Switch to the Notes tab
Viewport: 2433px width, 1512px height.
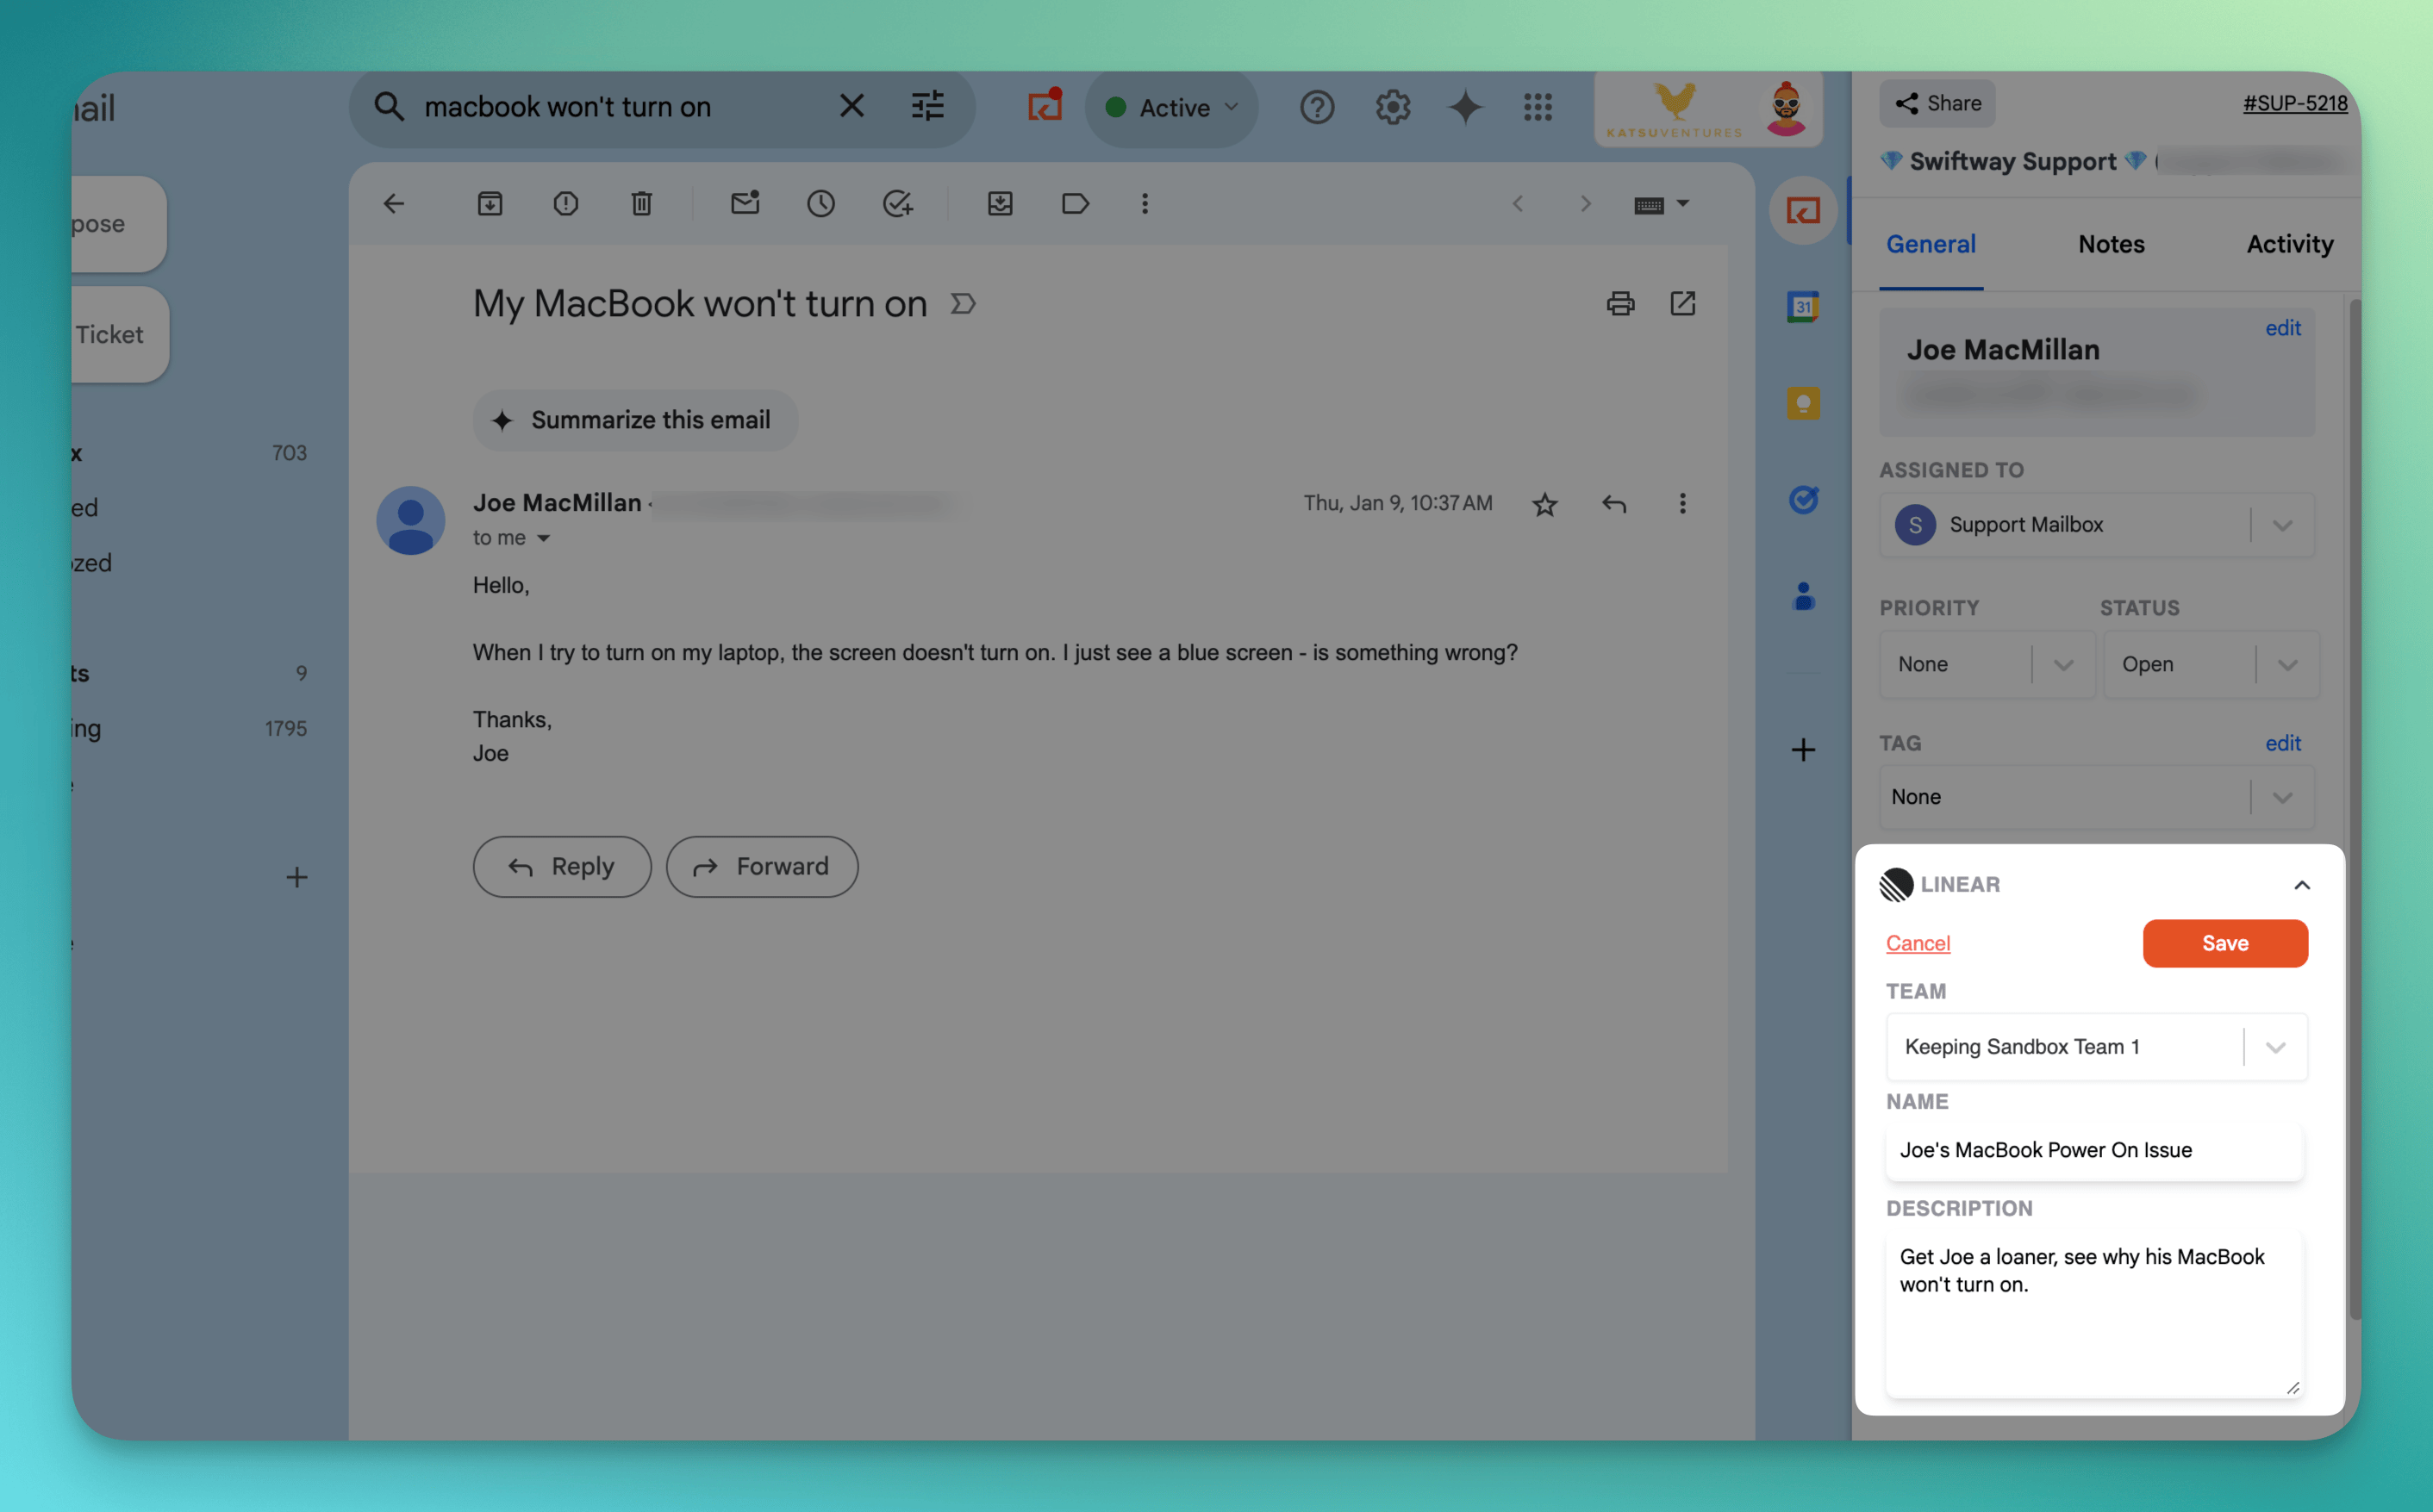2111,244
